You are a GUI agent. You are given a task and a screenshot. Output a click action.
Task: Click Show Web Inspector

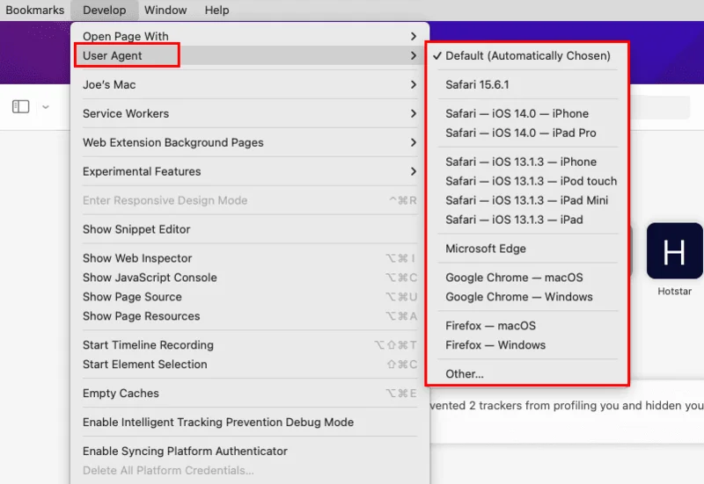click(x=137, y=258)
